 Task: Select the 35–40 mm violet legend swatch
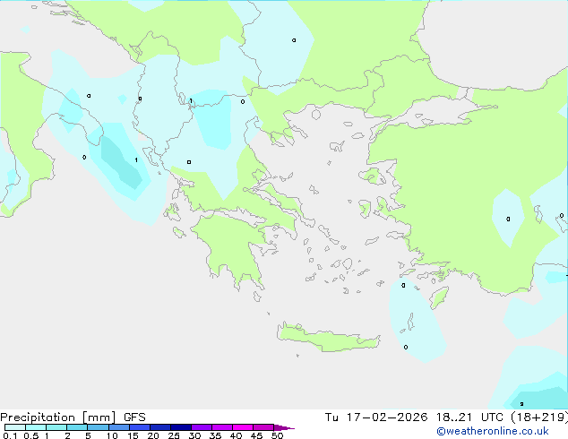point(221,427)
